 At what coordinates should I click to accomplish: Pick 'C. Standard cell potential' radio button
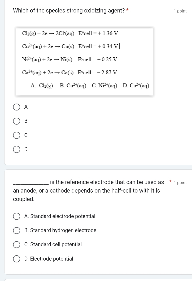pyautogui.click(x=17, y=245)
